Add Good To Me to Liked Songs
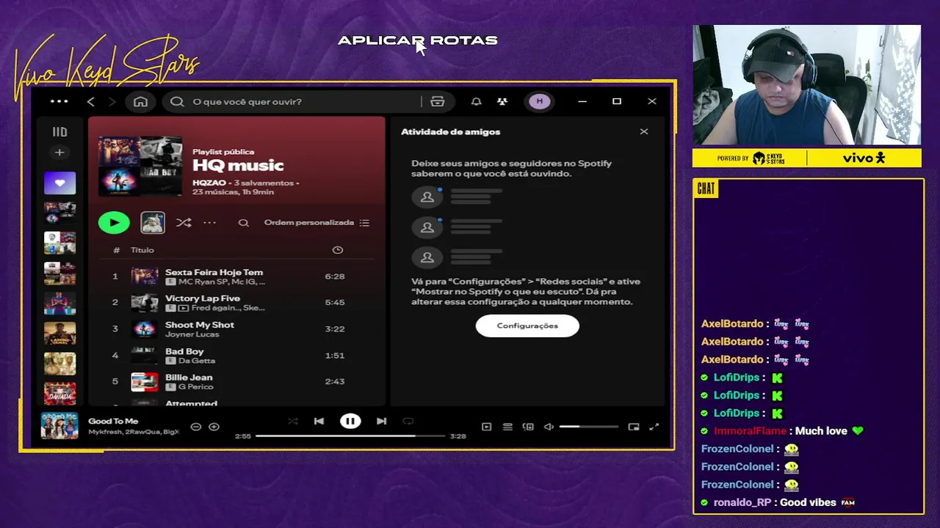The image size is (940, 528). click(x=214, y=427)
